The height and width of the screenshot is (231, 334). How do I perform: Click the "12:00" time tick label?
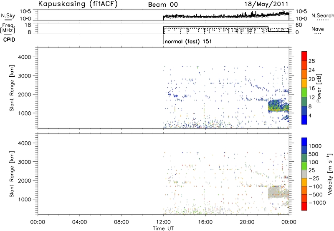(x=163, y=222)
